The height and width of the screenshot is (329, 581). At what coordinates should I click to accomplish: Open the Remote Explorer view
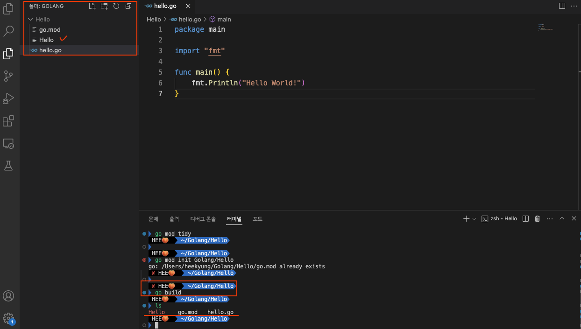pos(8,143)
